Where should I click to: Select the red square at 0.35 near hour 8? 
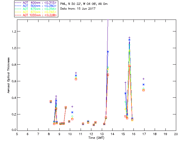[51, 101]
